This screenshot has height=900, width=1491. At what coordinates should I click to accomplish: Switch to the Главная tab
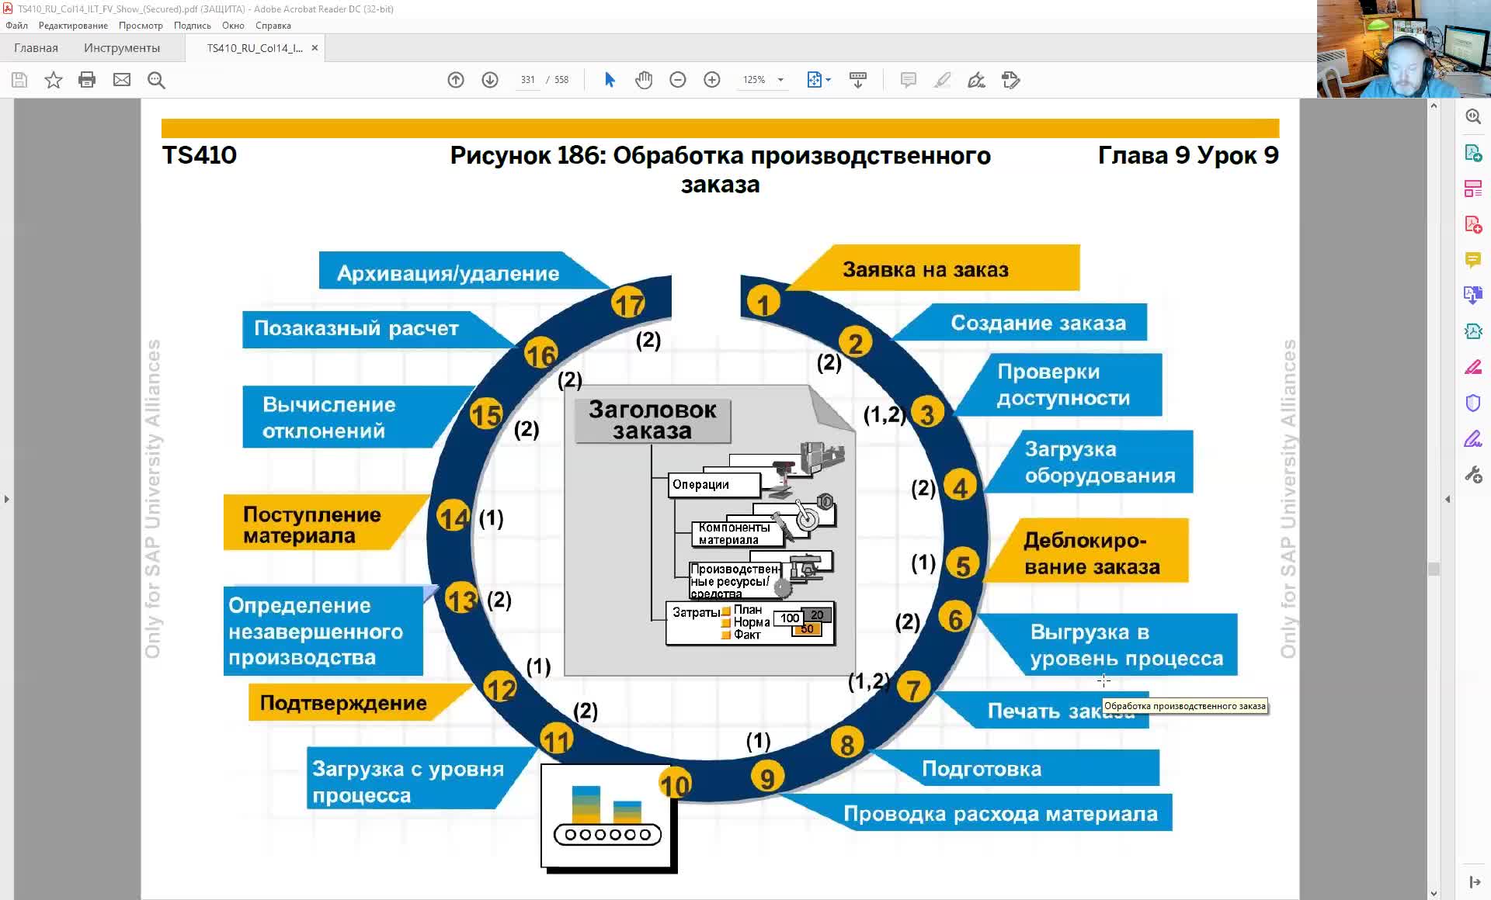[36, 48]
